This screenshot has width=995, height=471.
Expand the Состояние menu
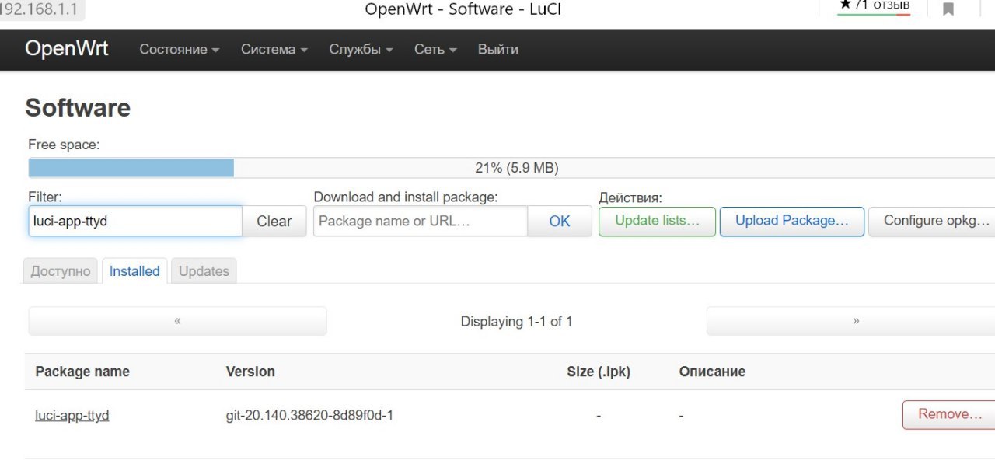180,49
